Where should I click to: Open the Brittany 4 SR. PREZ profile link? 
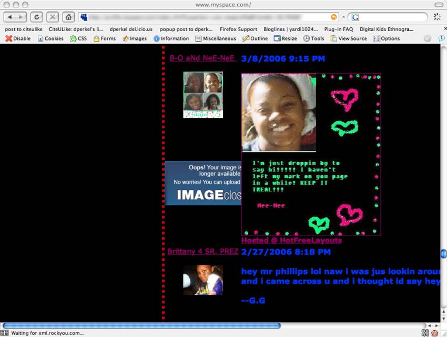click(202, 251)
